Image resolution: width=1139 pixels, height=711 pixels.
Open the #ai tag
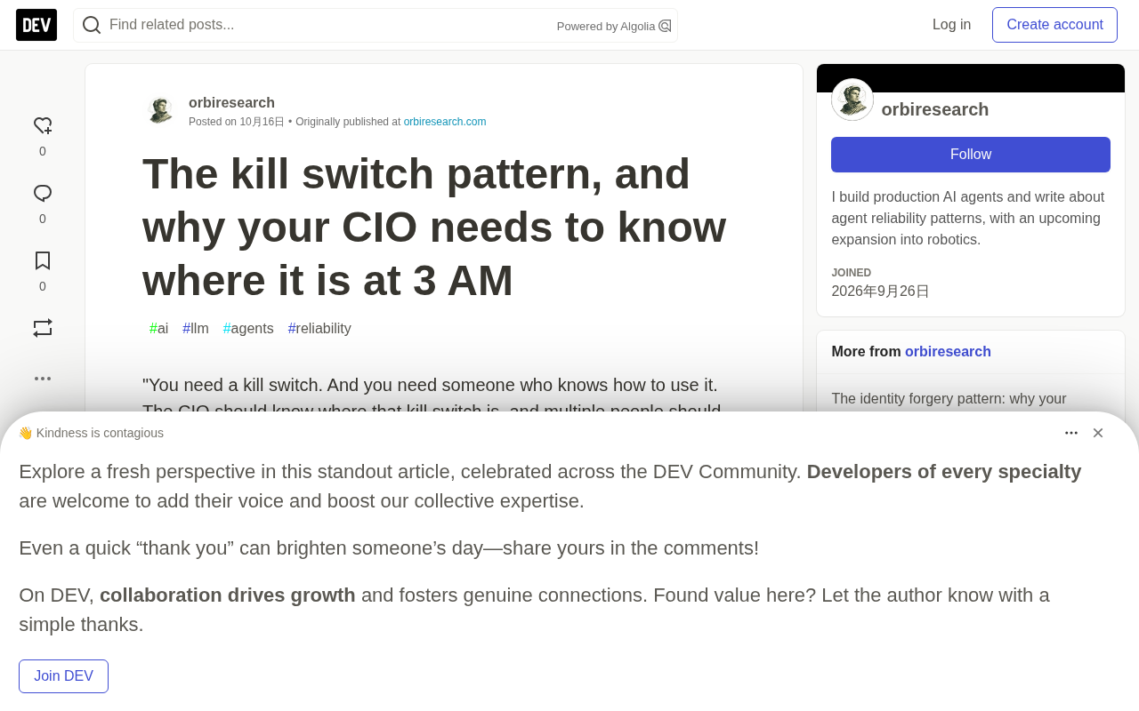click(x=159, y=329)
